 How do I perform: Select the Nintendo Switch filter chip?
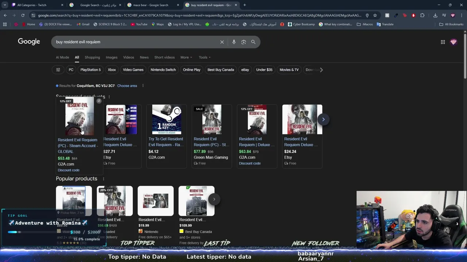(x=163, y=70)
